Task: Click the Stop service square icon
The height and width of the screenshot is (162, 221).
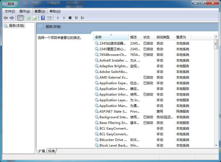Action: pyautogui.click(x=70, y=18)
